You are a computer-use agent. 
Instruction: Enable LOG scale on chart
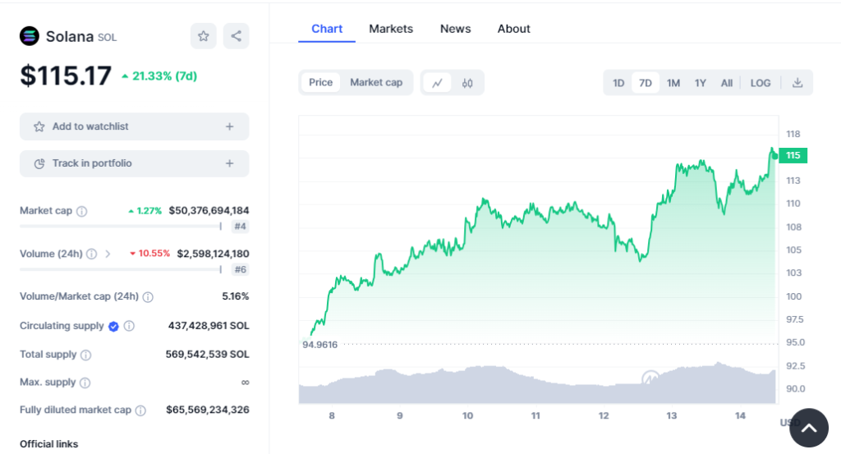pos(761,83)
